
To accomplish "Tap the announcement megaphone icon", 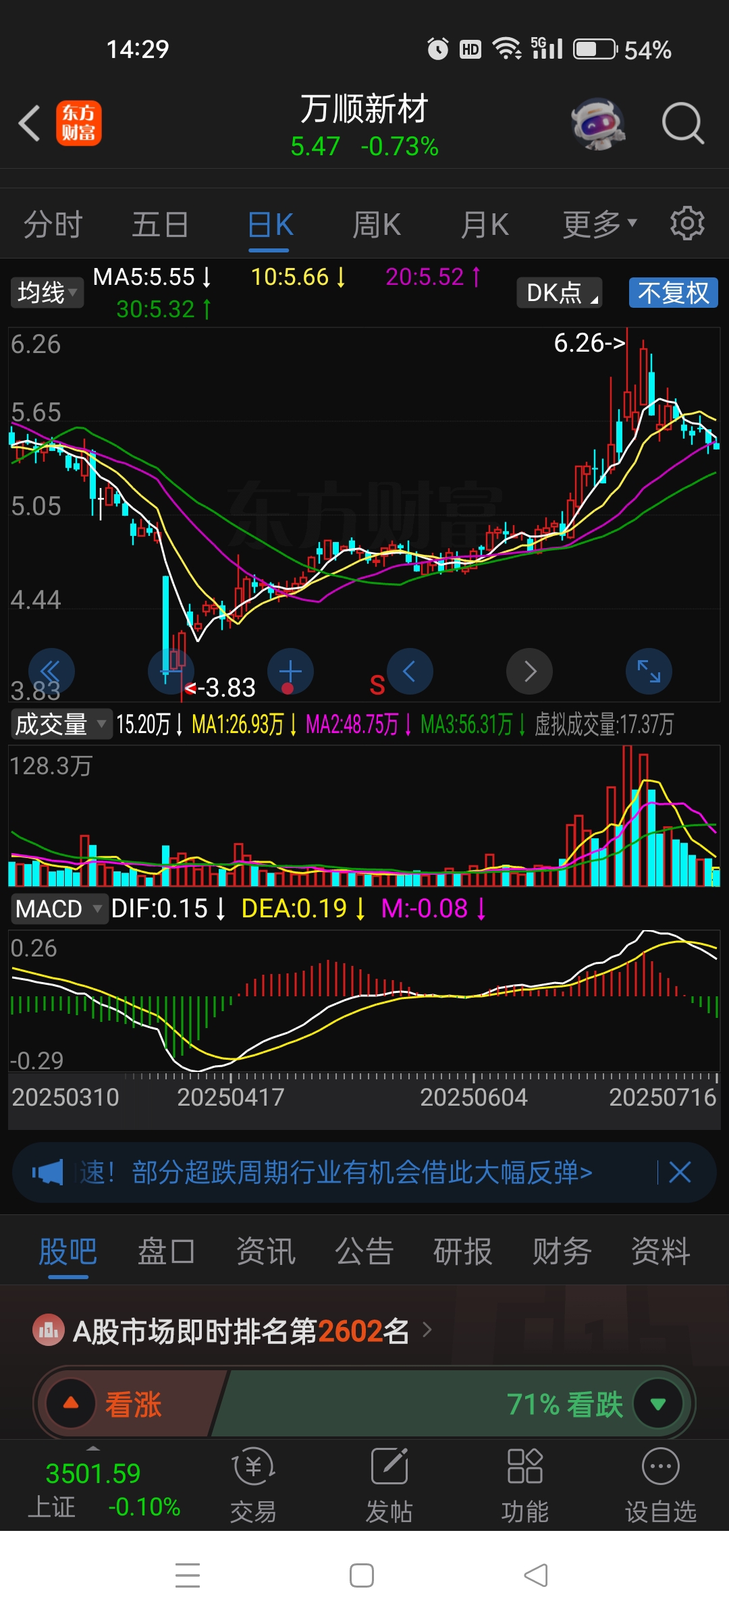I will [48, 1172].
